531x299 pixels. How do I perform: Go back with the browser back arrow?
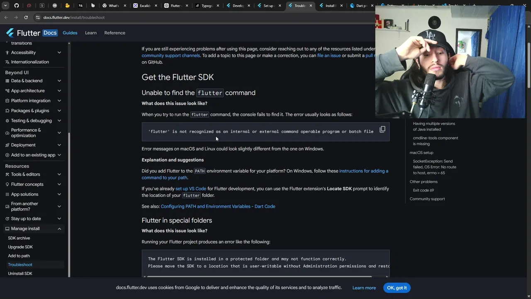[6, 17]
